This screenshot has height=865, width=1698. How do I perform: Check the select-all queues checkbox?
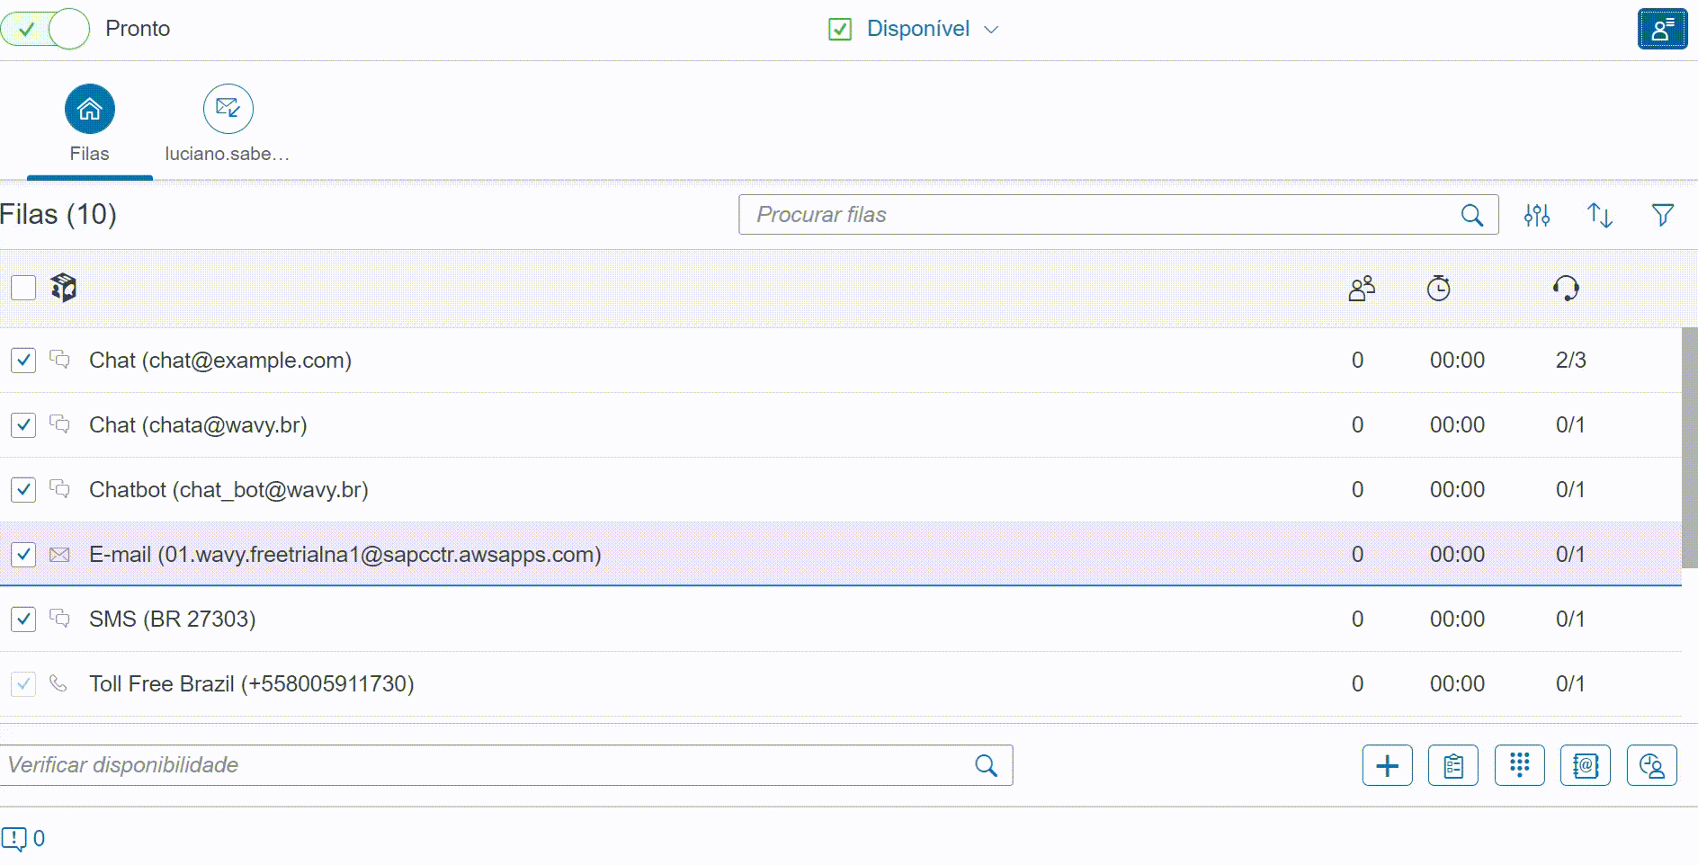pyautogui.click(x=23, y=288)
